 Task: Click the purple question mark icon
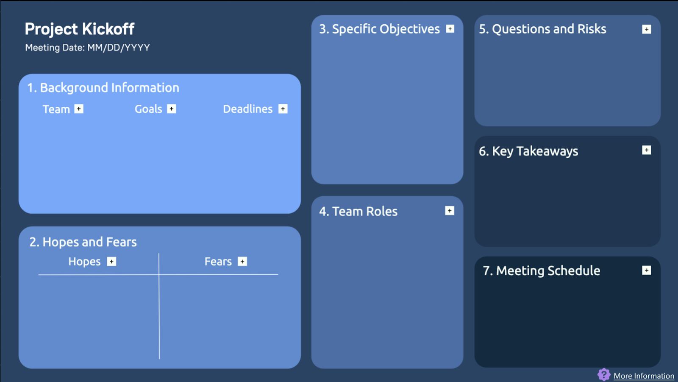[x=604, y=375]
